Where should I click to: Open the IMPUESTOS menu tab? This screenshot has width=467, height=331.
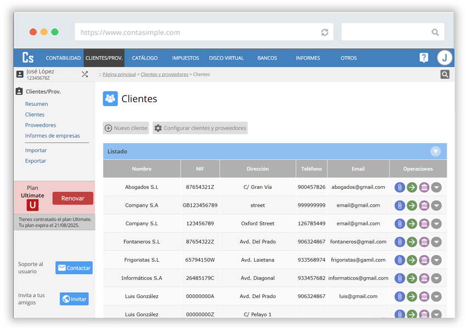186,58
